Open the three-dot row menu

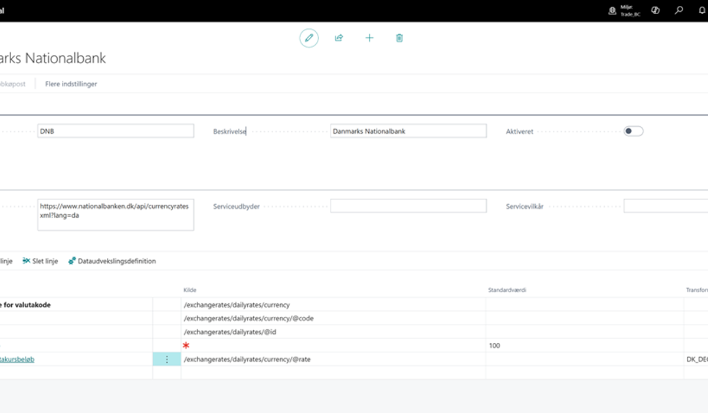[x=166, y=359]
